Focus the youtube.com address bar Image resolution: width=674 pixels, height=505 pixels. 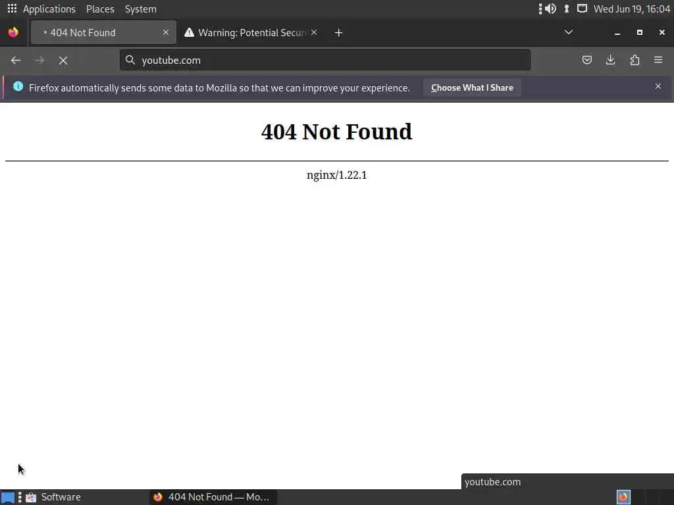tap(325, 60)
